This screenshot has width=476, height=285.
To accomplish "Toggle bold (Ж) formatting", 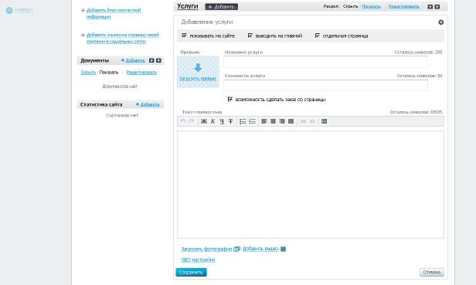I will pyautogui.click(x=204, y=121).
